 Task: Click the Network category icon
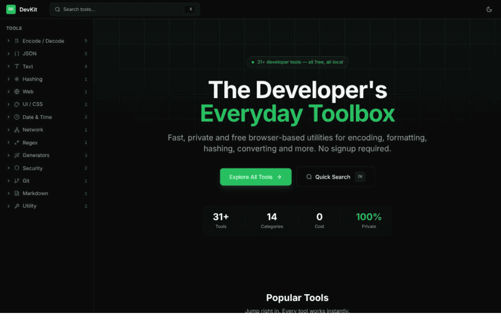click(17, 130)
